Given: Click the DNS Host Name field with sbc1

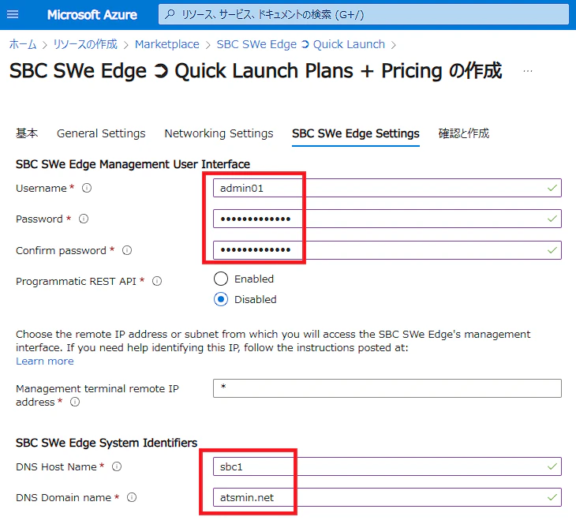Looking at the screenshot, I should click(x=387, y=466).
